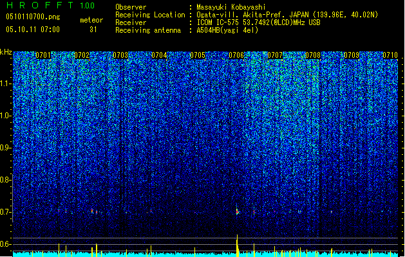Click the Receiving Location line value
Viewport: 405px width, 257px height.
coord(287,15)
